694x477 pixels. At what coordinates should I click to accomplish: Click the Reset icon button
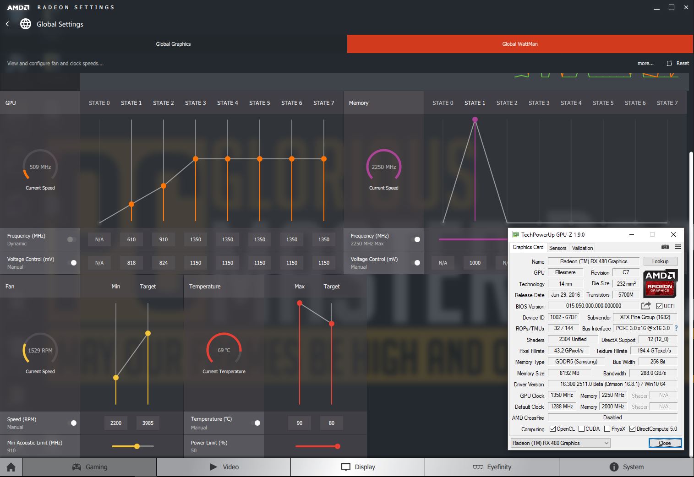coord(669,63)
